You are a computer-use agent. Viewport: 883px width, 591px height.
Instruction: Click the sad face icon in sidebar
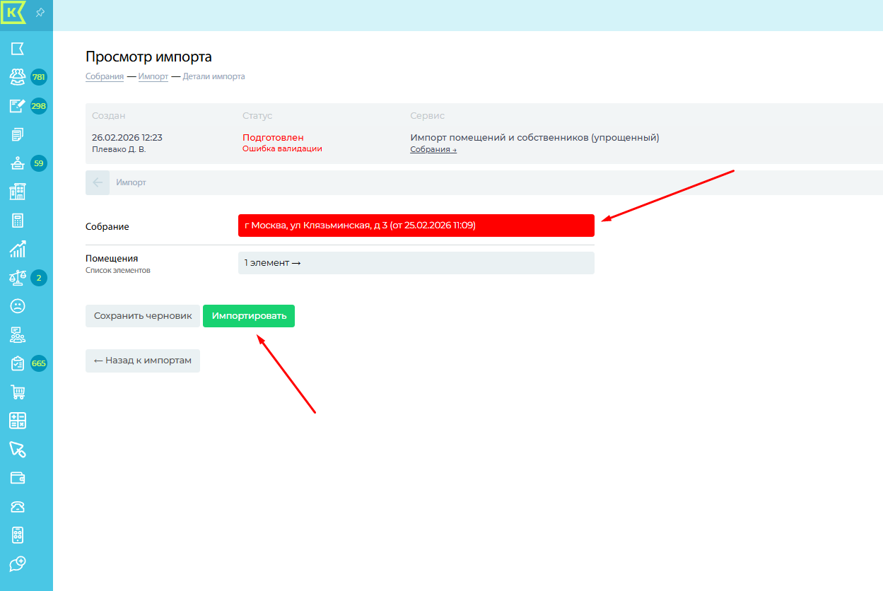(18, 306)
